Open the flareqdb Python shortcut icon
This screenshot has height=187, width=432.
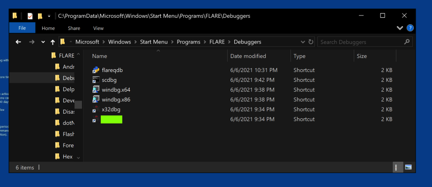(x=96, y=70)
